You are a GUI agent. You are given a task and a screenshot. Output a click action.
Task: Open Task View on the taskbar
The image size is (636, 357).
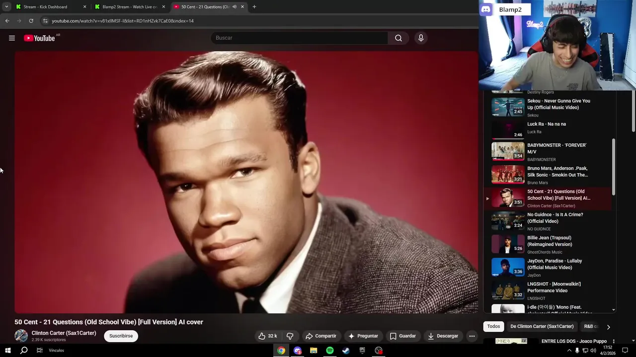[39, 351]
